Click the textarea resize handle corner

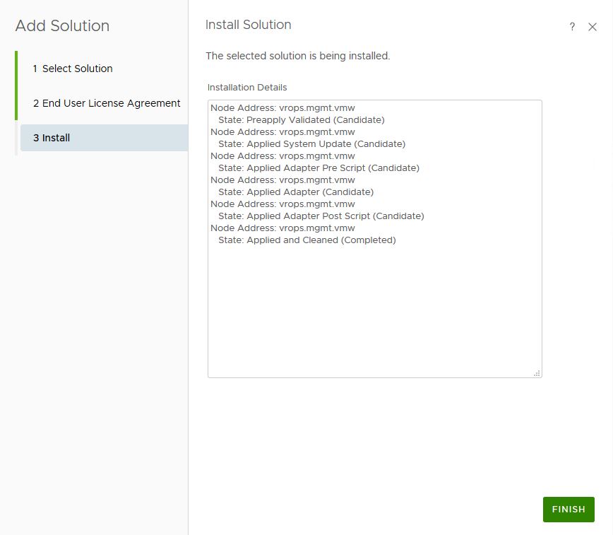tap(537, 372)
